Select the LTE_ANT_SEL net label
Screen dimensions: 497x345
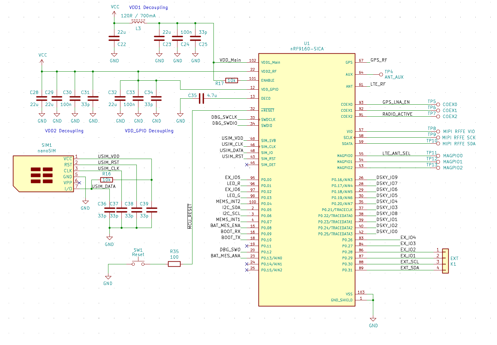click(396, 153)
